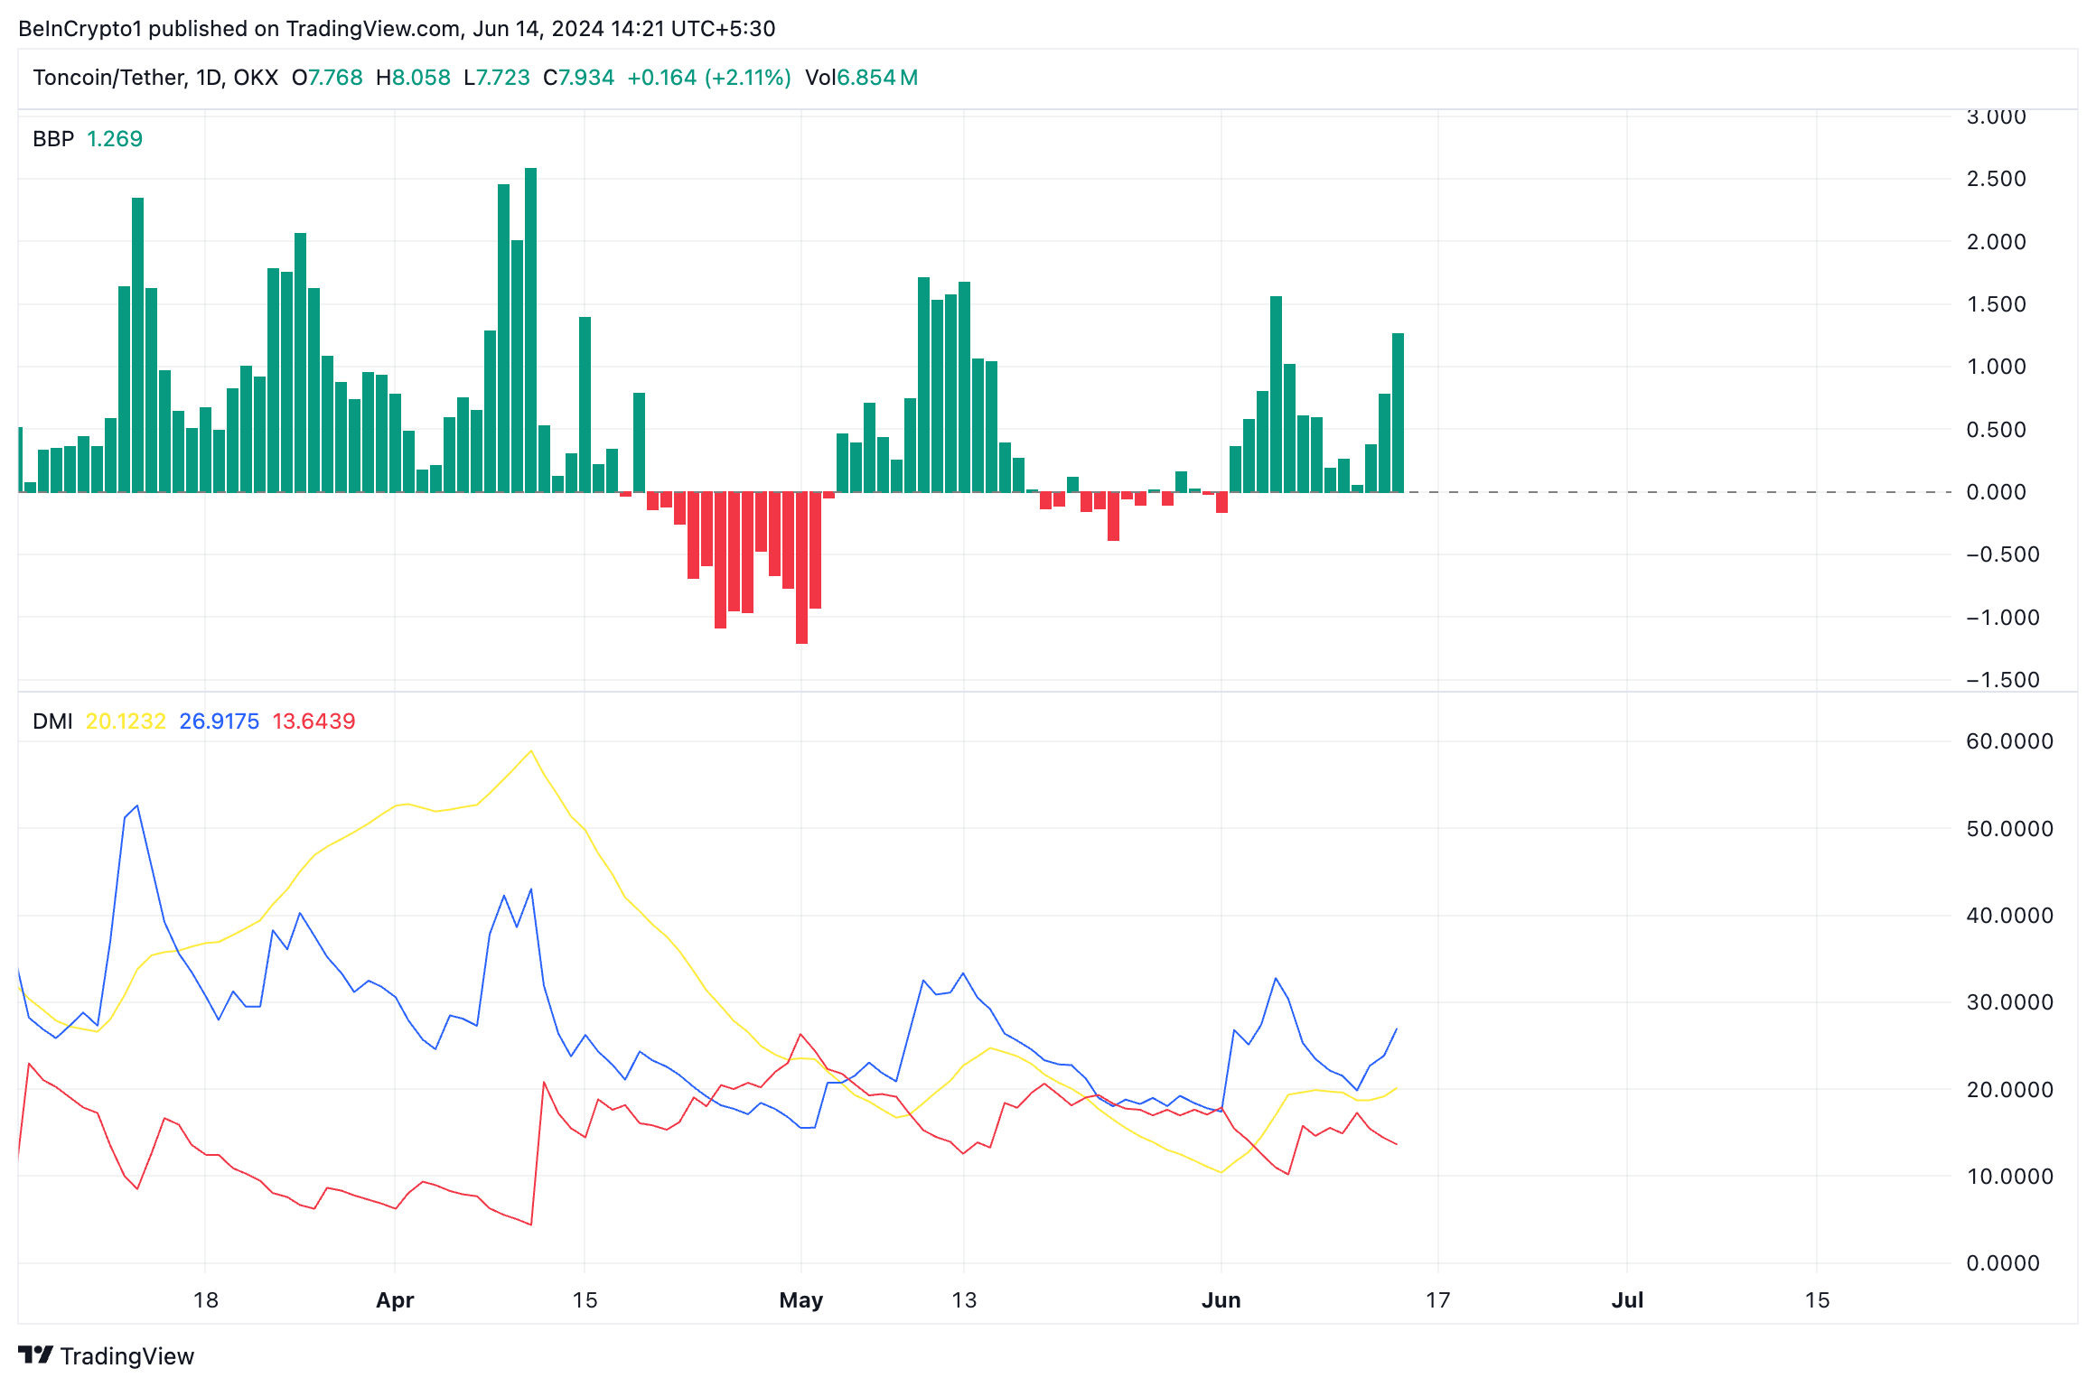2096x1387 pixels.
Task: Click the yellow ADX value 20.1232
Action: [x=126, y=721]
